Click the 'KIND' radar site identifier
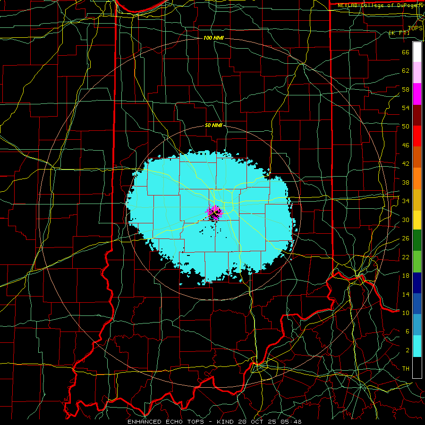Image resolution: width=425 pixels, height=425 pixels. (x=226, y=422)
